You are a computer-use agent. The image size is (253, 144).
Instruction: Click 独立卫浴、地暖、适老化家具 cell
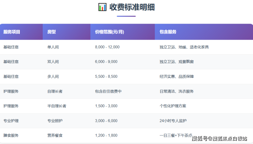(x=184, y=47)
